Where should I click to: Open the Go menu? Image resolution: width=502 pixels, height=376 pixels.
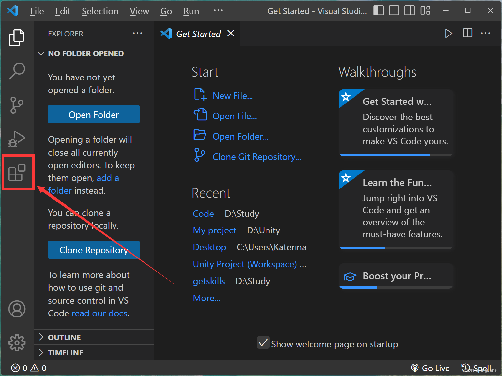pyautogui.click(x=166, y=11)
